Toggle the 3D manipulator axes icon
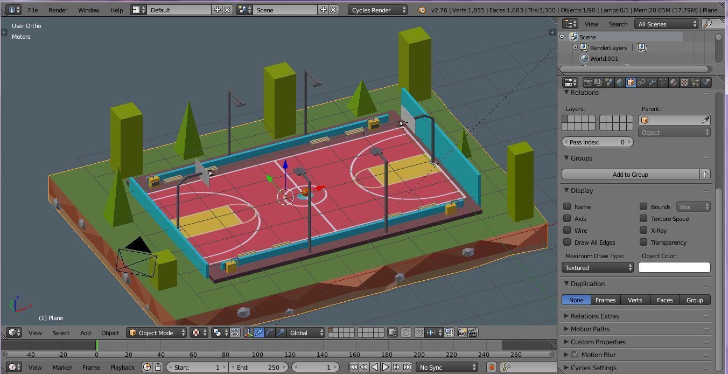 [x=248, y=333]
